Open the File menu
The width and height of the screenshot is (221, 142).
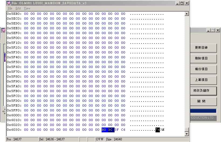10,8
